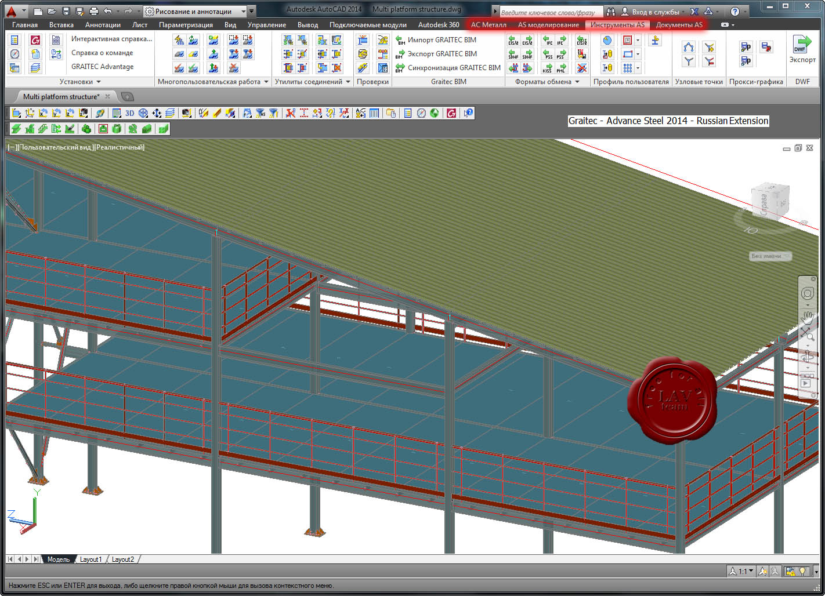This screenshot has width=825, height=596.
Task: Click the first icon in Прокси-графика panel
Action: pyautogui.click(x=746, y=47)
